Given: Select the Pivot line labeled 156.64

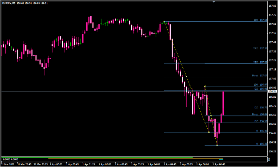Looking at the screenshot, I should click(236, 115).
